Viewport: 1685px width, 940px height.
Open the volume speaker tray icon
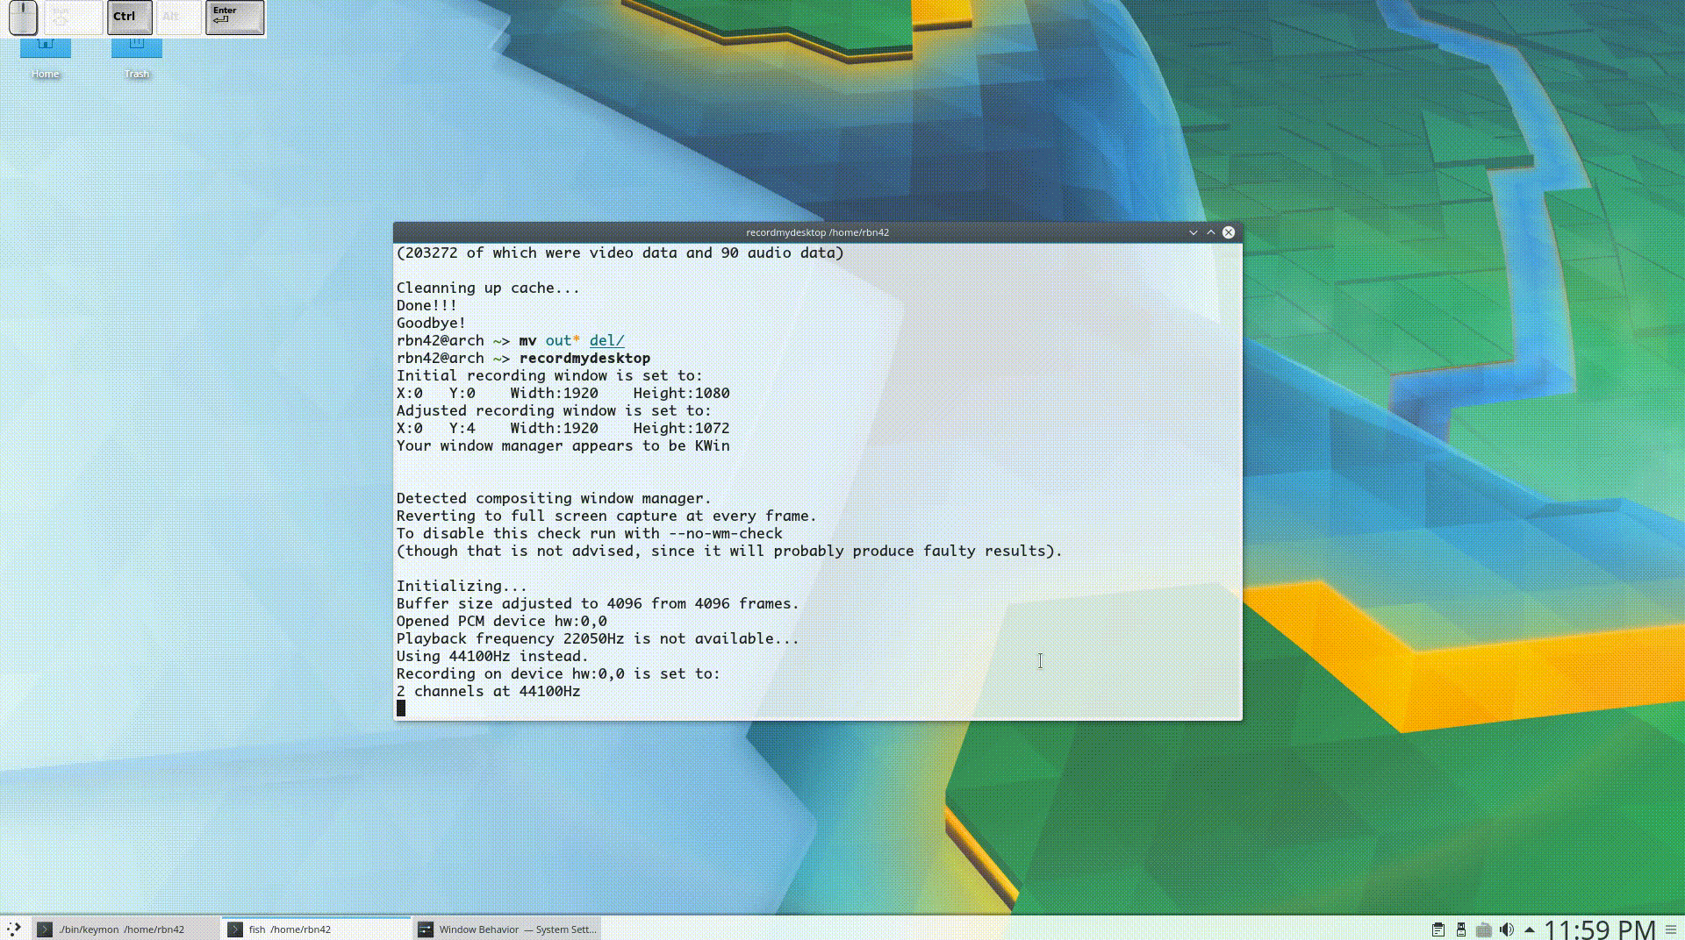point(1507,929)
